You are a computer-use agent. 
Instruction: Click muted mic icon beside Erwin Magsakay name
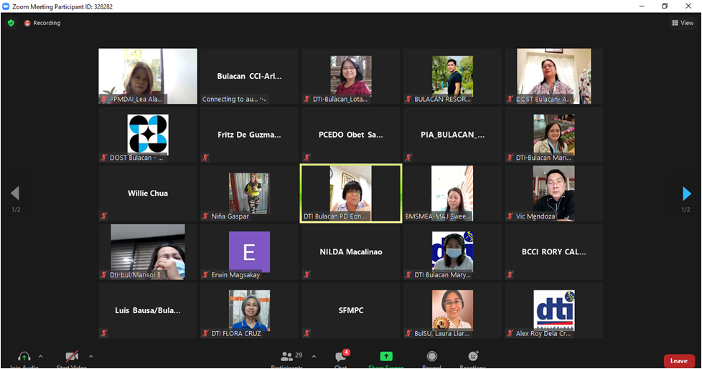pos(205,274)
